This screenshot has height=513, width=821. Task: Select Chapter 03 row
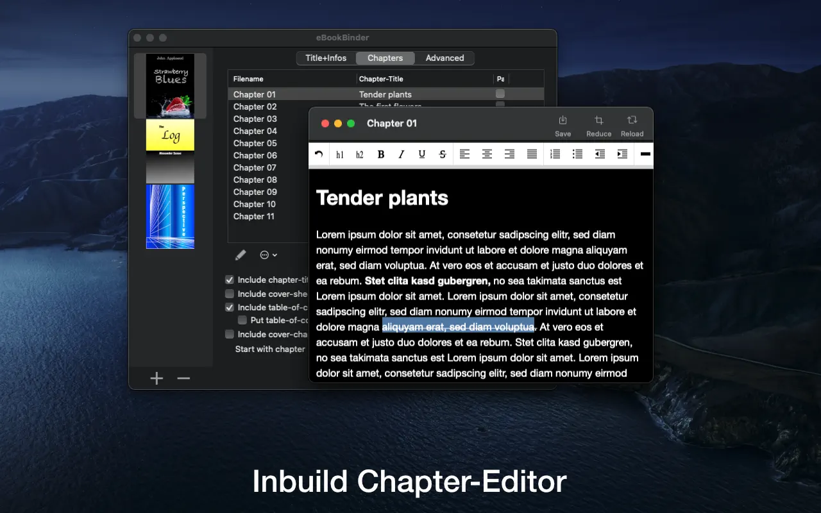click(x=268, y=119)
